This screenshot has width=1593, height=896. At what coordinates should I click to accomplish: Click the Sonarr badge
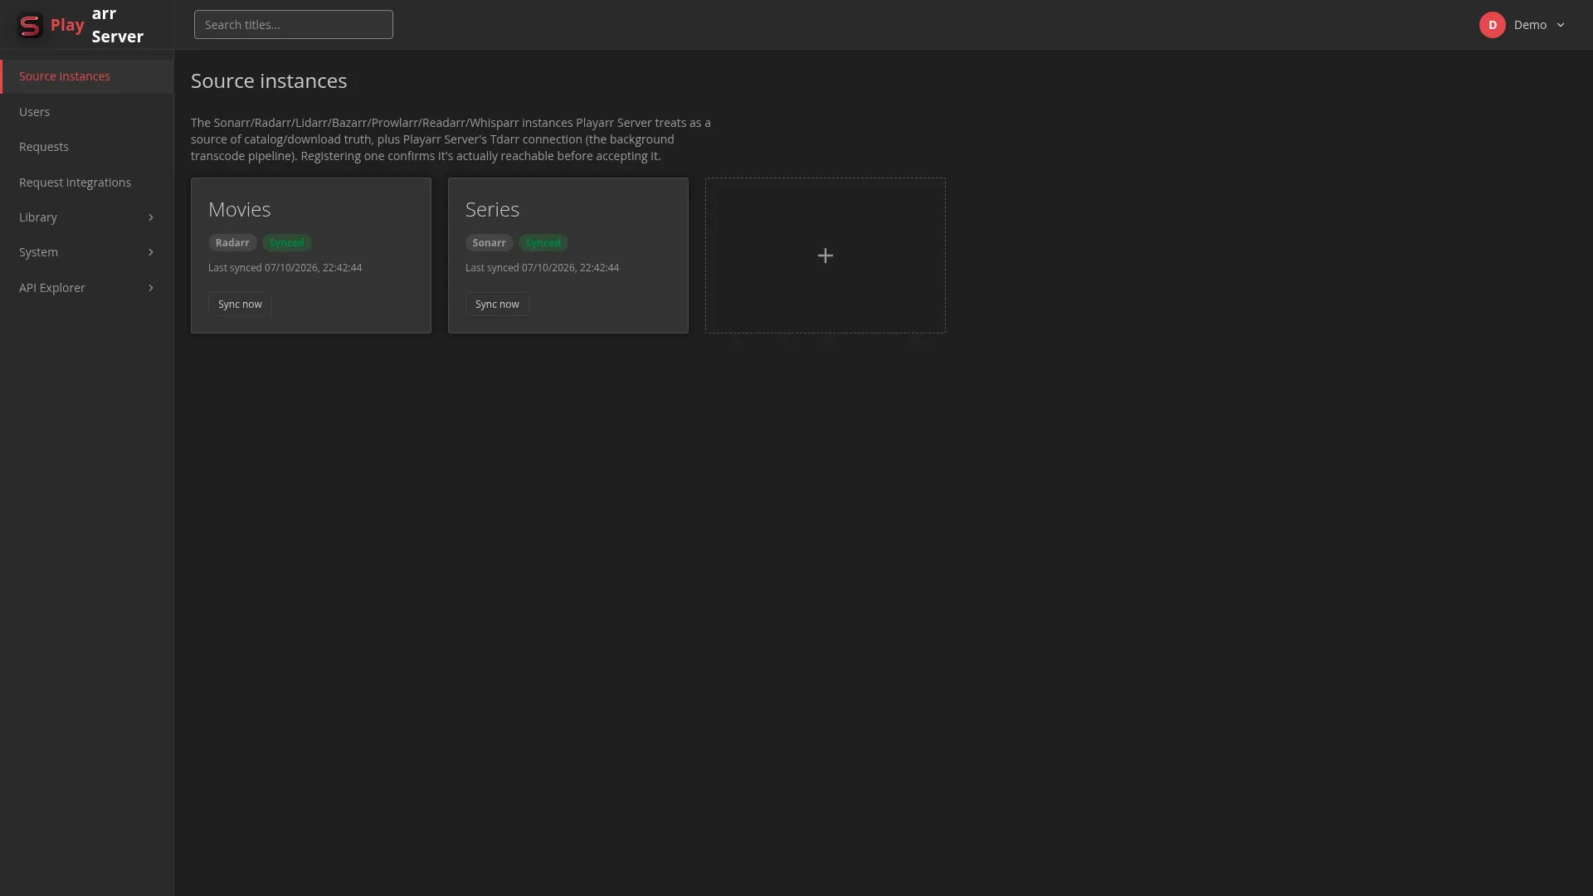(x=489, y=243)
